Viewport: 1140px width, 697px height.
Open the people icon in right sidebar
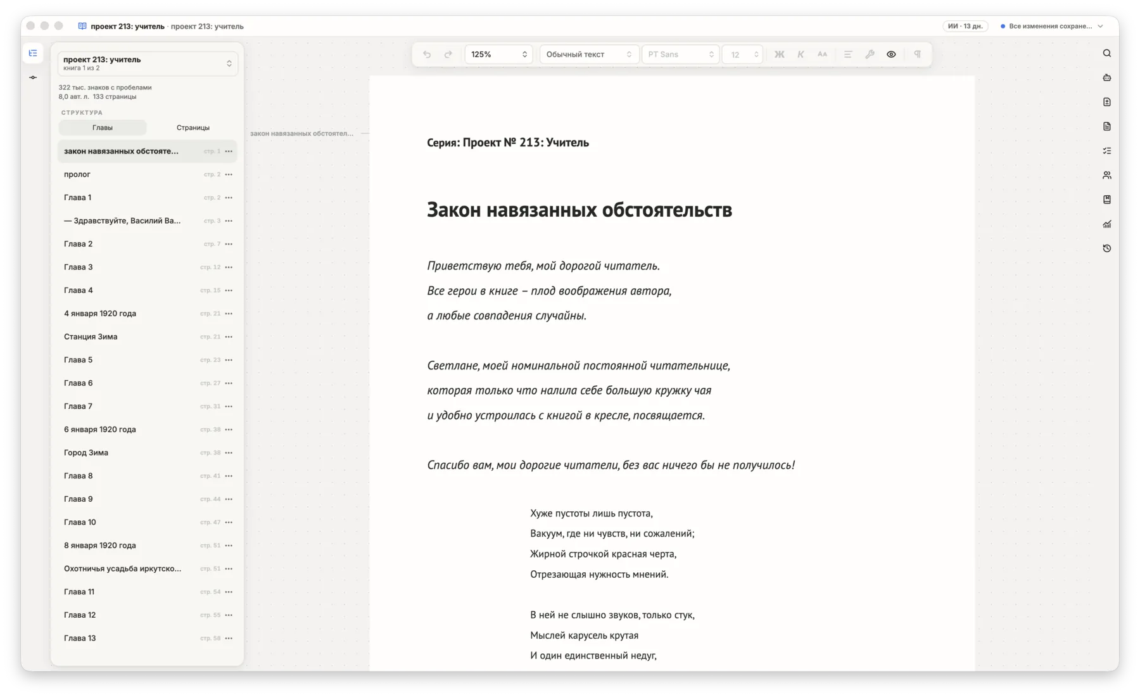click(1106, 175)
